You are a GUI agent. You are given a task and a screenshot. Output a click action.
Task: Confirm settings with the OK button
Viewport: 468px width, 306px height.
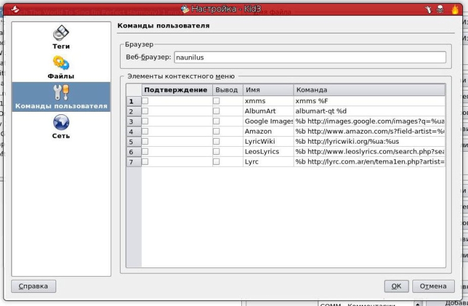coord(396,286)
